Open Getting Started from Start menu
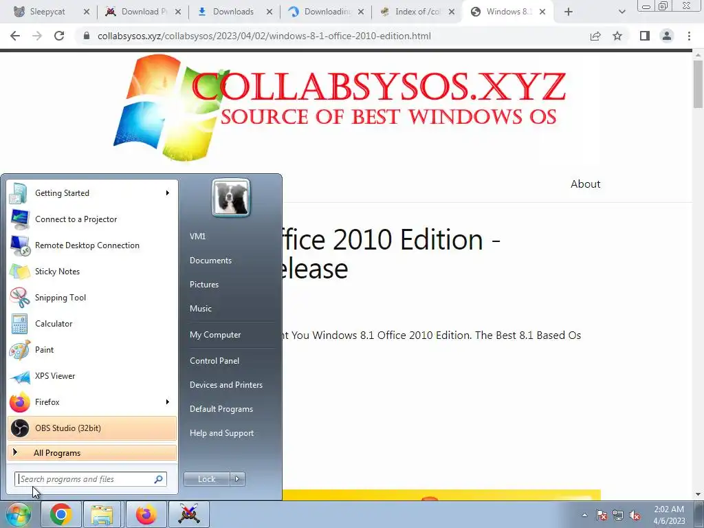Viewport: 704px width, 528px height. pos(92,193)
